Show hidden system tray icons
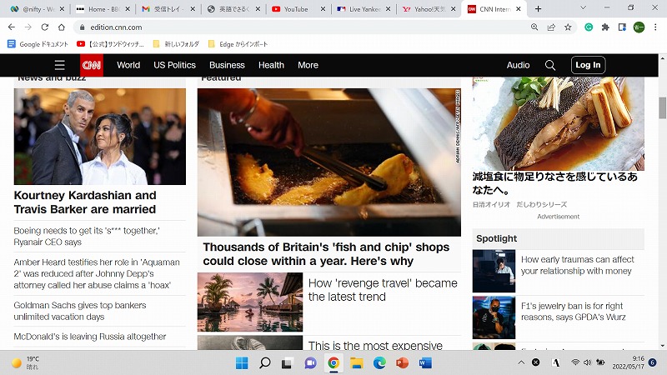This screenshot has width=667, height=375. (x=521, y=363)
